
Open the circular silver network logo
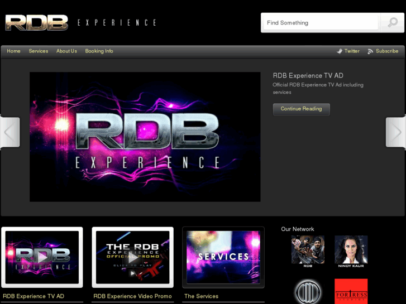tap(308, 291)
